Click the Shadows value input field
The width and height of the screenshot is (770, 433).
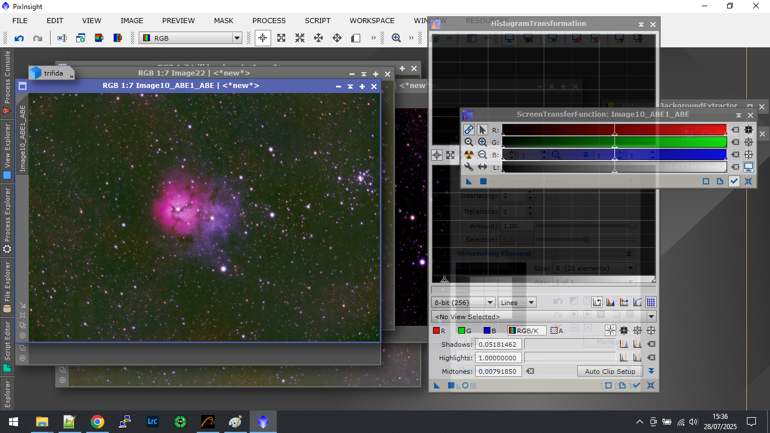(499, 344)
